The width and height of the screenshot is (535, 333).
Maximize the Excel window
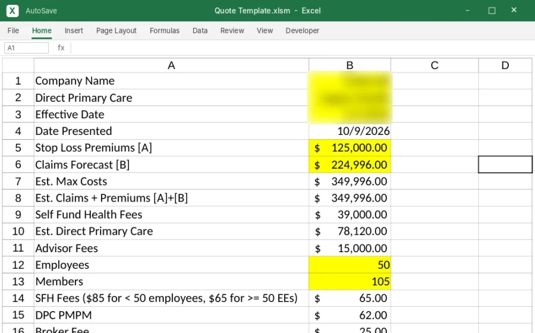click(x=492, y=11)
